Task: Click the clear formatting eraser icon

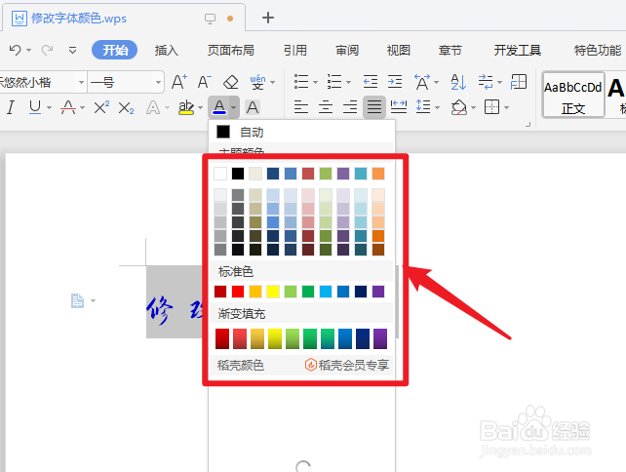Action: click(230, 82)
